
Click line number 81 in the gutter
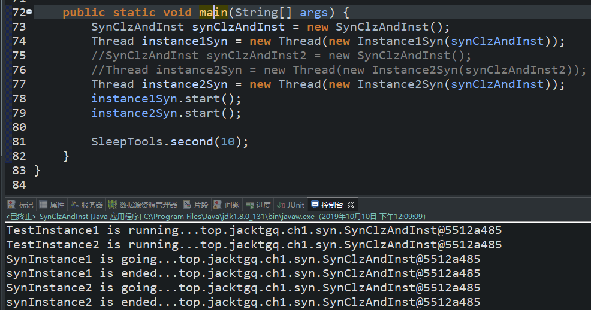19,142
